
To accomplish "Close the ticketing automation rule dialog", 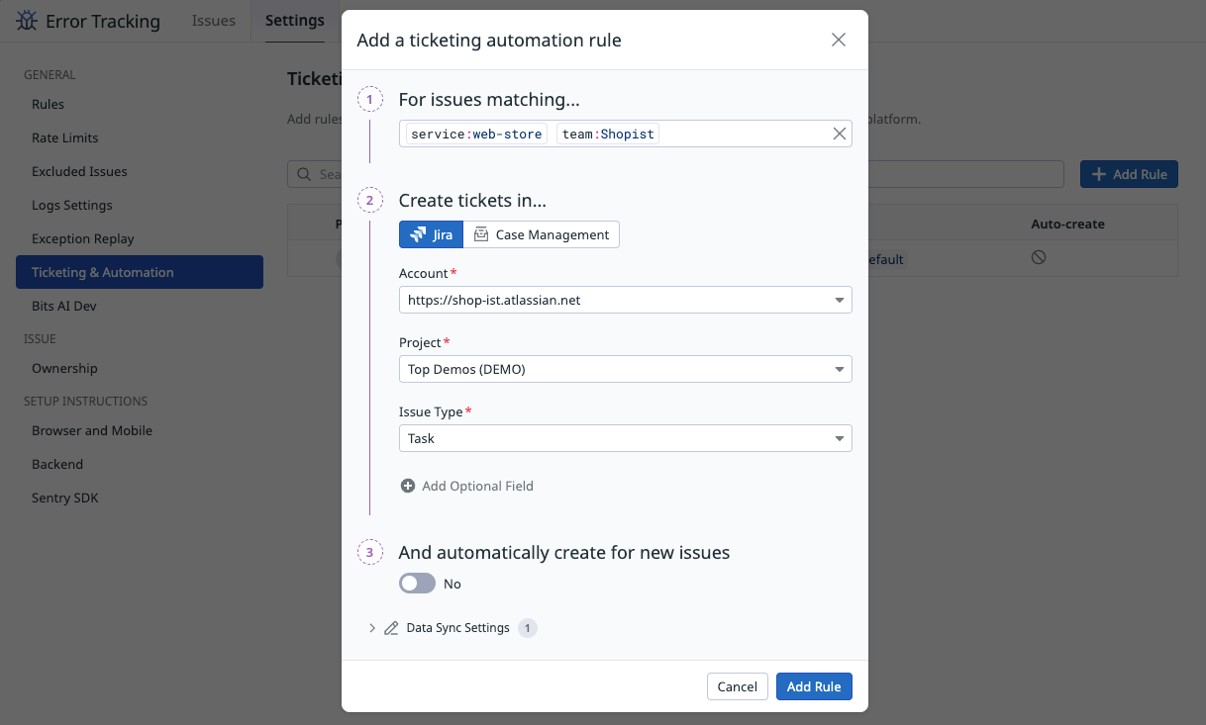I will tap(838, 40).
